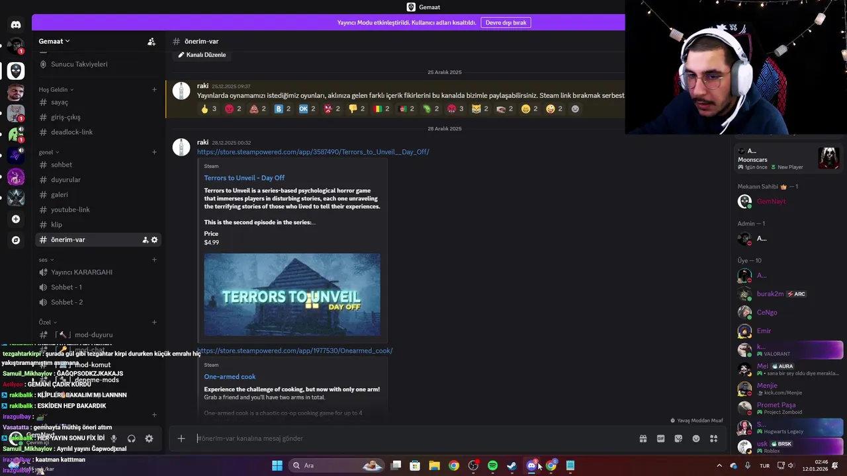Toggle the OK reaction

point(307,109)
